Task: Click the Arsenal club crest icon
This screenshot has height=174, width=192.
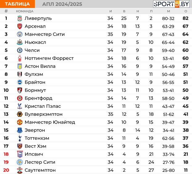Action: pyautogui.click(x=20, y=26)
